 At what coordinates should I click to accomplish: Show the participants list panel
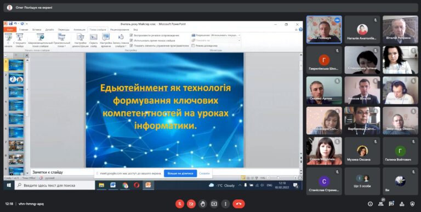[x=381, y=204]
